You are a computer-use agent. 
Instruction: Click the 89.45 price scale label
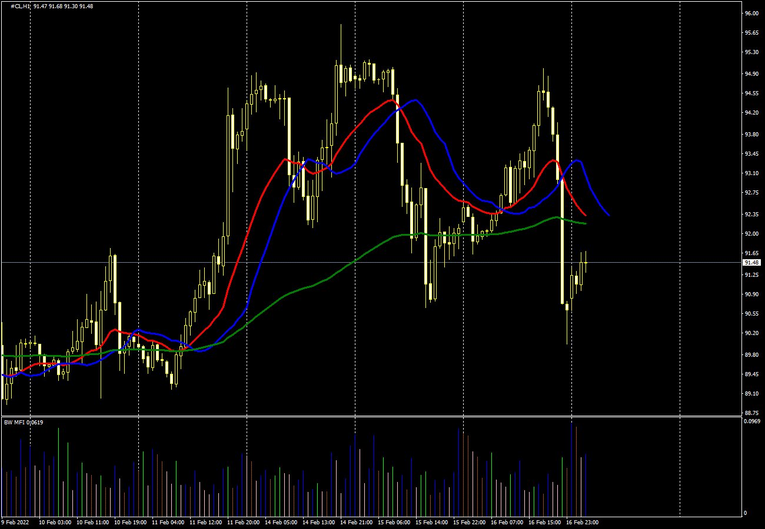(751, 374)
